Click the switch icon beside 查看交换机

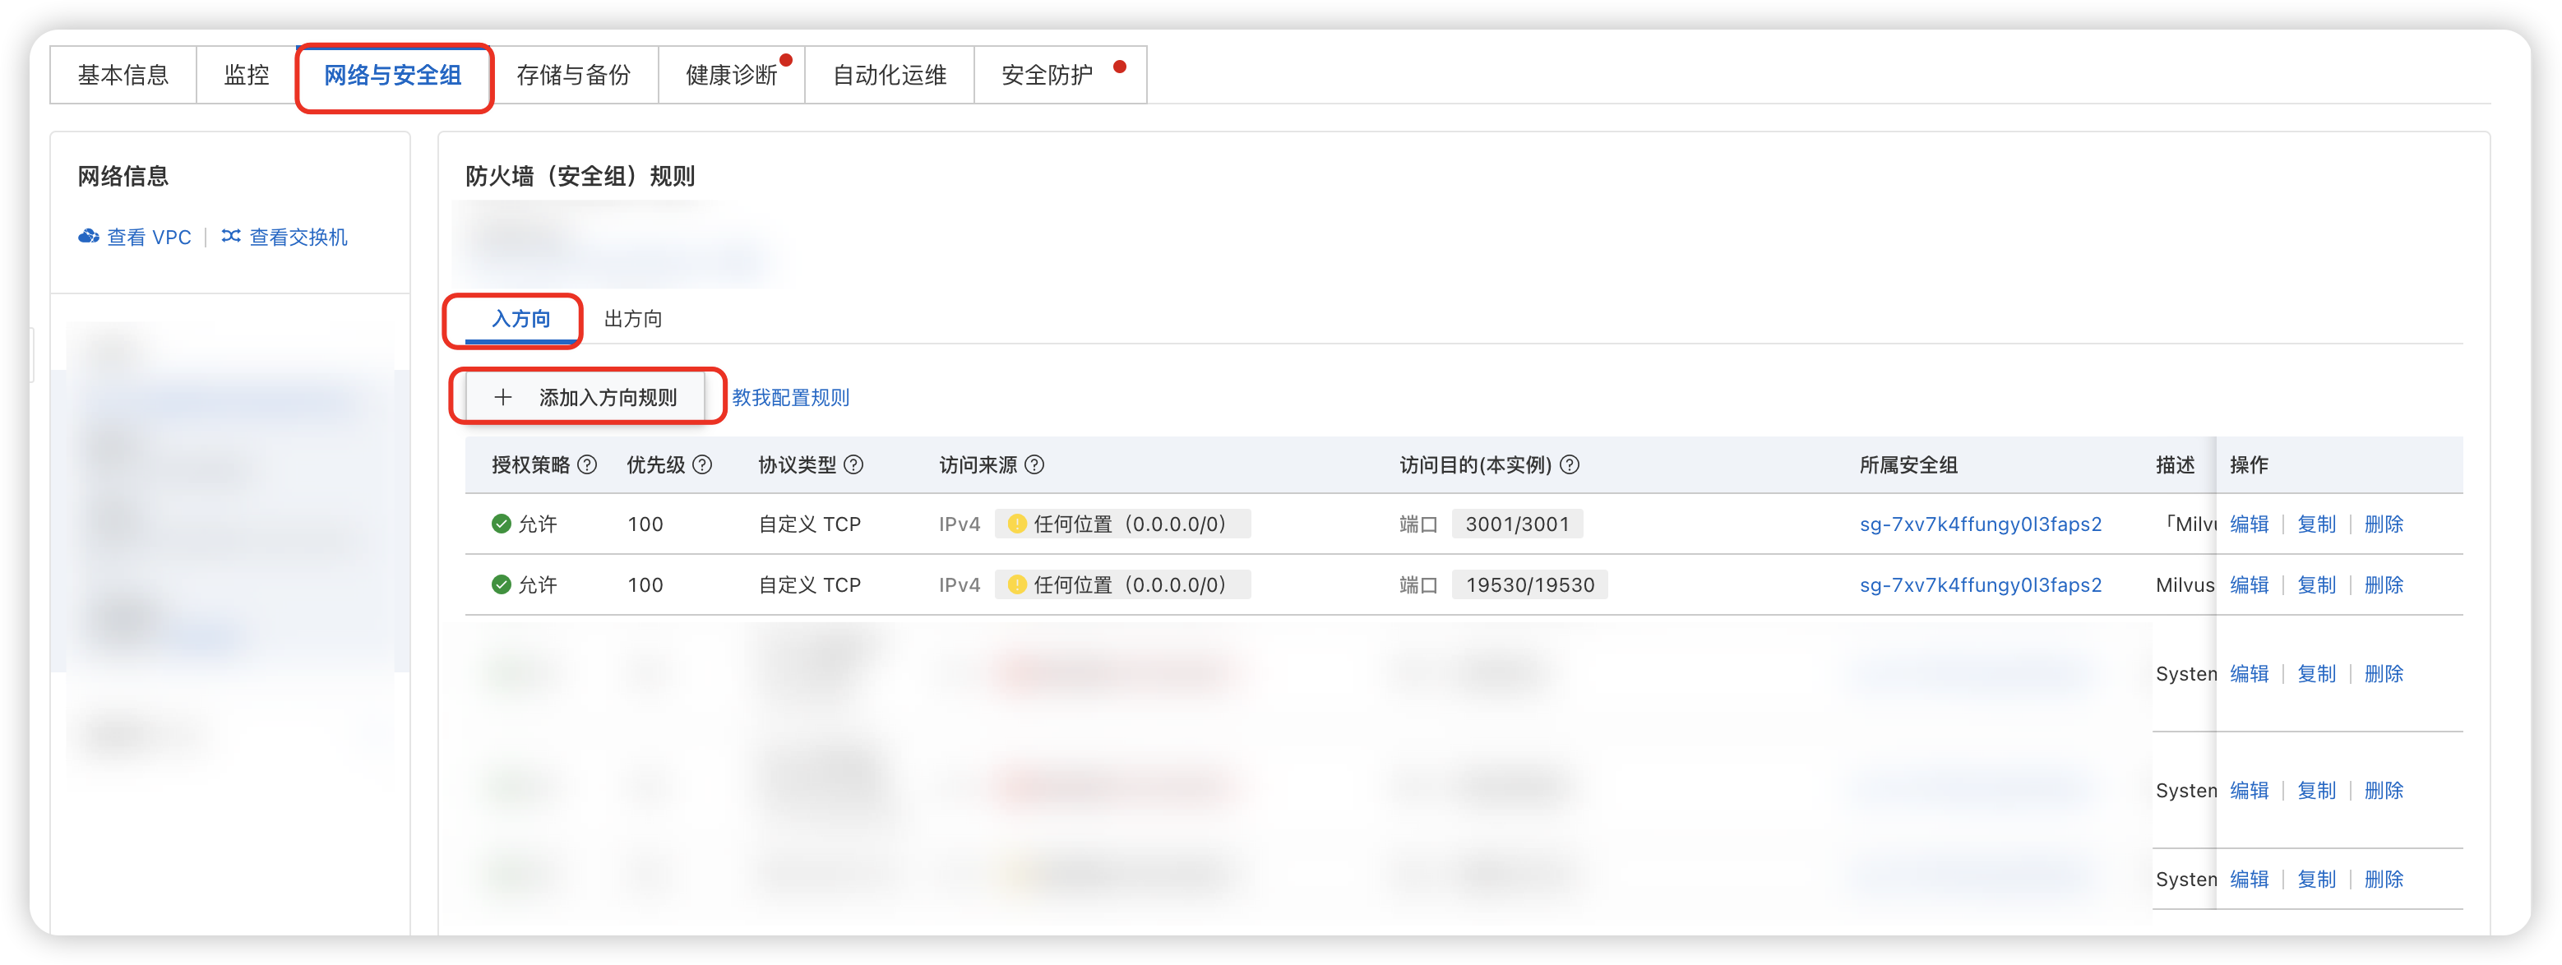click(231, 237)
